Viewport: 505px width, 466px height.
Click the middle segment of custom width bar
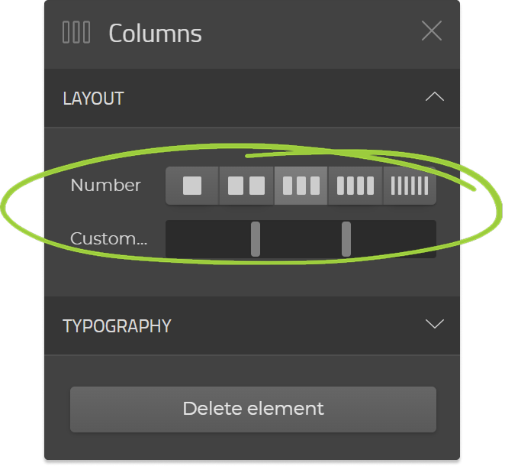coord(301,239)
